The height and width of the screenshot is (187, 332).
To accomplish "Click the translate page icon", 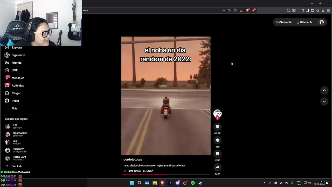I will click(x=230, y=10).
